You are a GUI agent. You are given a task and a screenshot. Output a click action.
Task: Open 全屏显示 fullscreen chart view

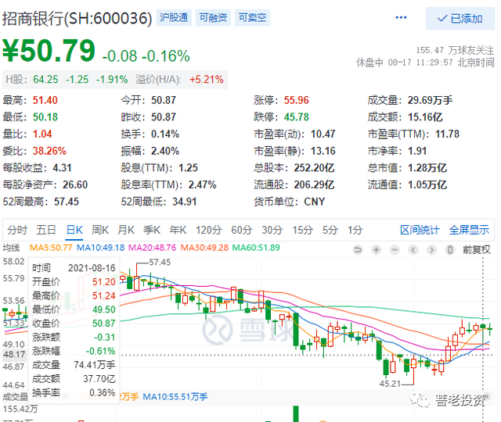point(469,230)
